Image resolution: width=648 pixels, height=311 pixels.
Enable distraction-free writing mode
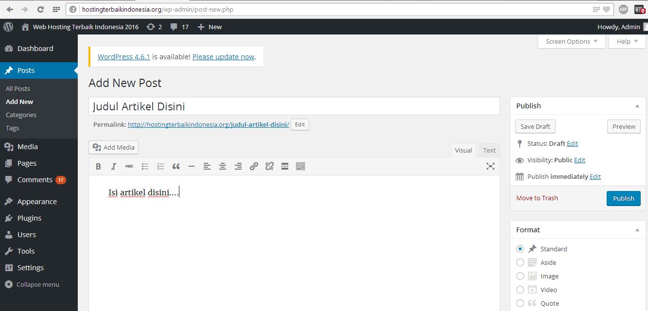490,166
